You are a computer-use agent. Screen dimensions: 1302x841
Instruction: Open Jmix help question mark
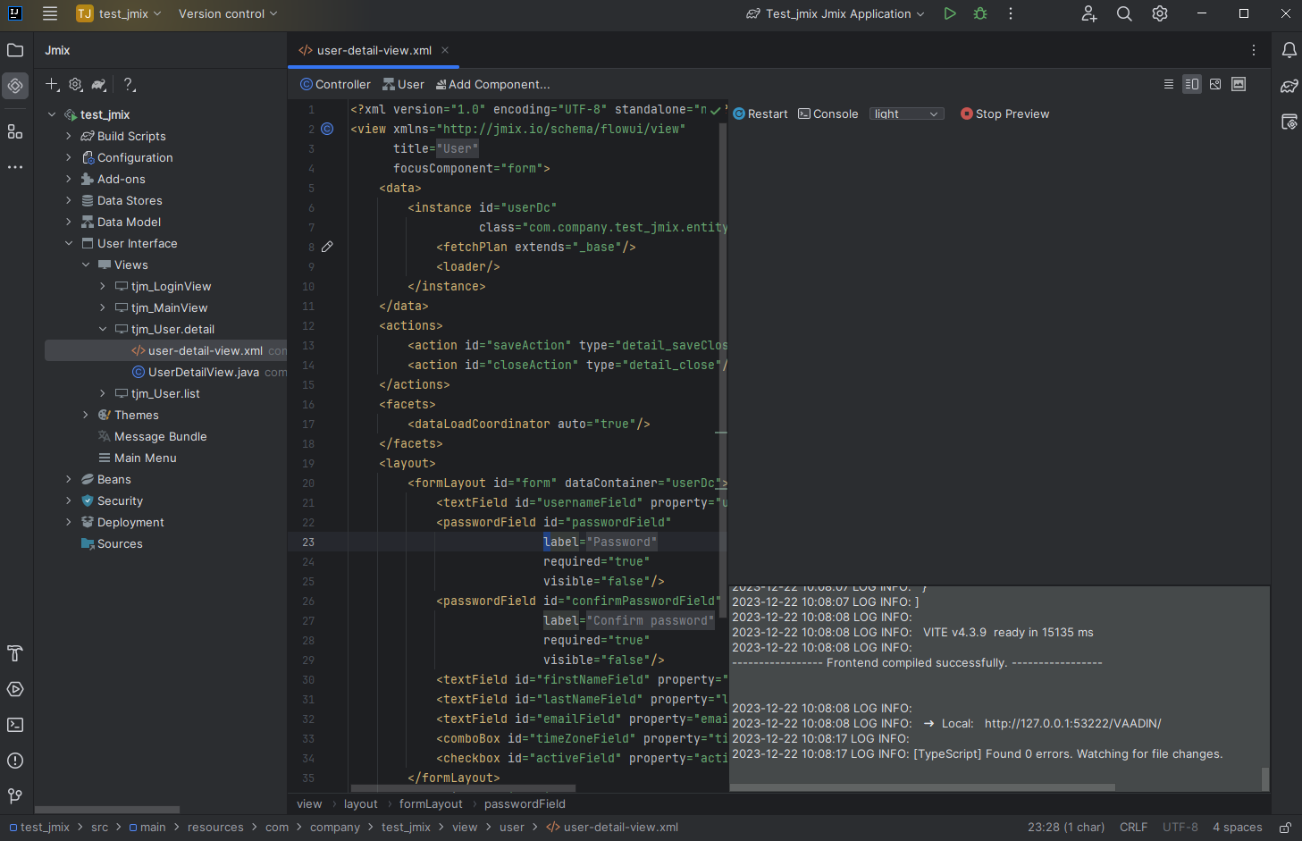point(130,85)
